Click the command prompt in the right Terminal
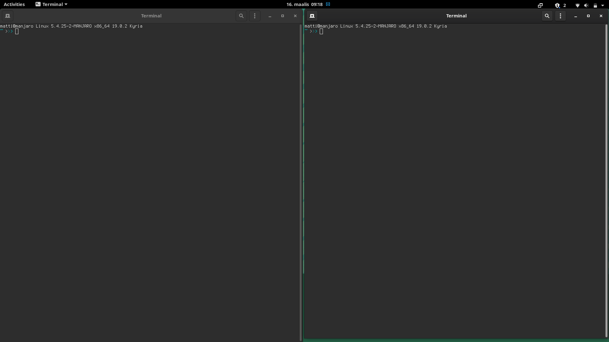Screen dimensions: 609x342 321,31
